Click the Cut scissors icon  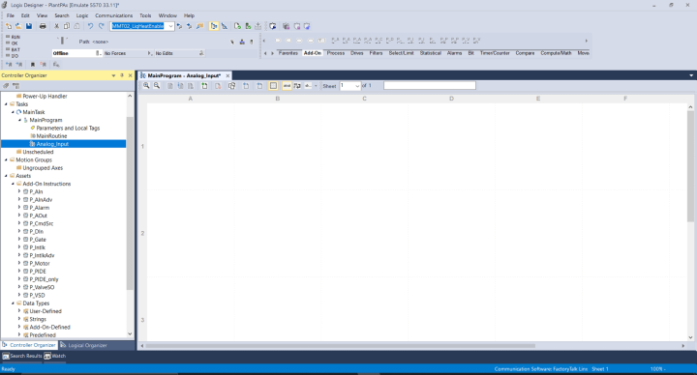[56, 26]
